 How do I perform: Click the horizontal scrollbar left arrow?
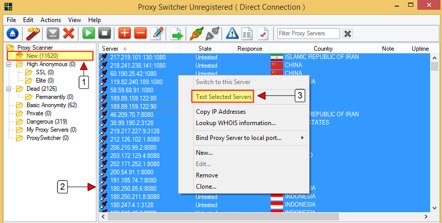click(x=103, y=217)
